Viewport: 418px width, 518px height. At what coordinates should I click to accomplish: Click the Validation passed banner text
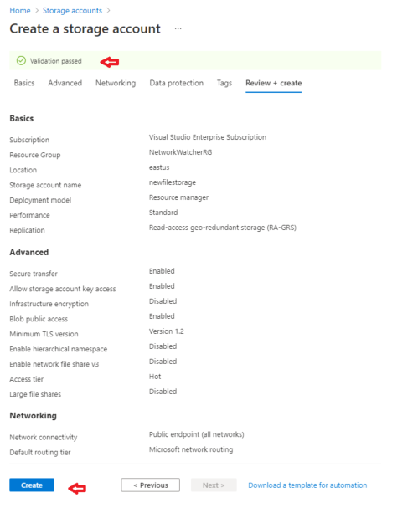55,61
